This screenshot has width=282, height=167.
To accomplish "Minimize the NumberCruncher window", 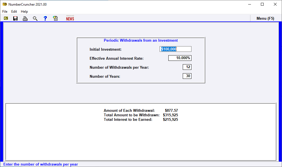I will coord(250,4).
